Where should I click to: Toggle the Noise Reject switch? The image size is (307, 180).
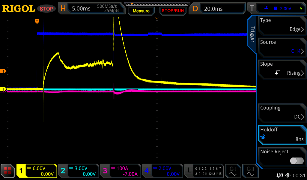point(297,161)
